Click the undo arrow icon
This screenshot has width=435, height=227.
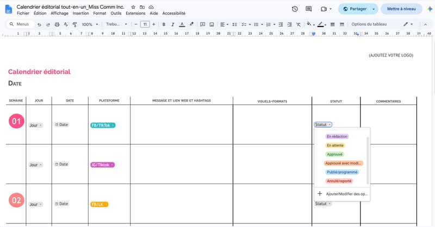(x=39, y=24)
